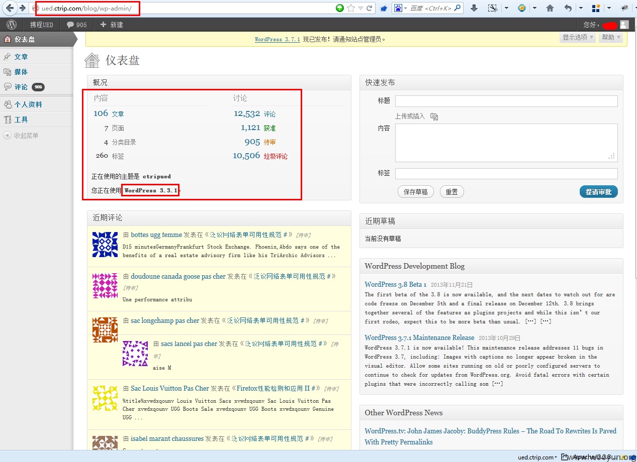This screenshot has height=462, width=637.
Task: Click in the 内容 content text area
Action: point(506,143)
